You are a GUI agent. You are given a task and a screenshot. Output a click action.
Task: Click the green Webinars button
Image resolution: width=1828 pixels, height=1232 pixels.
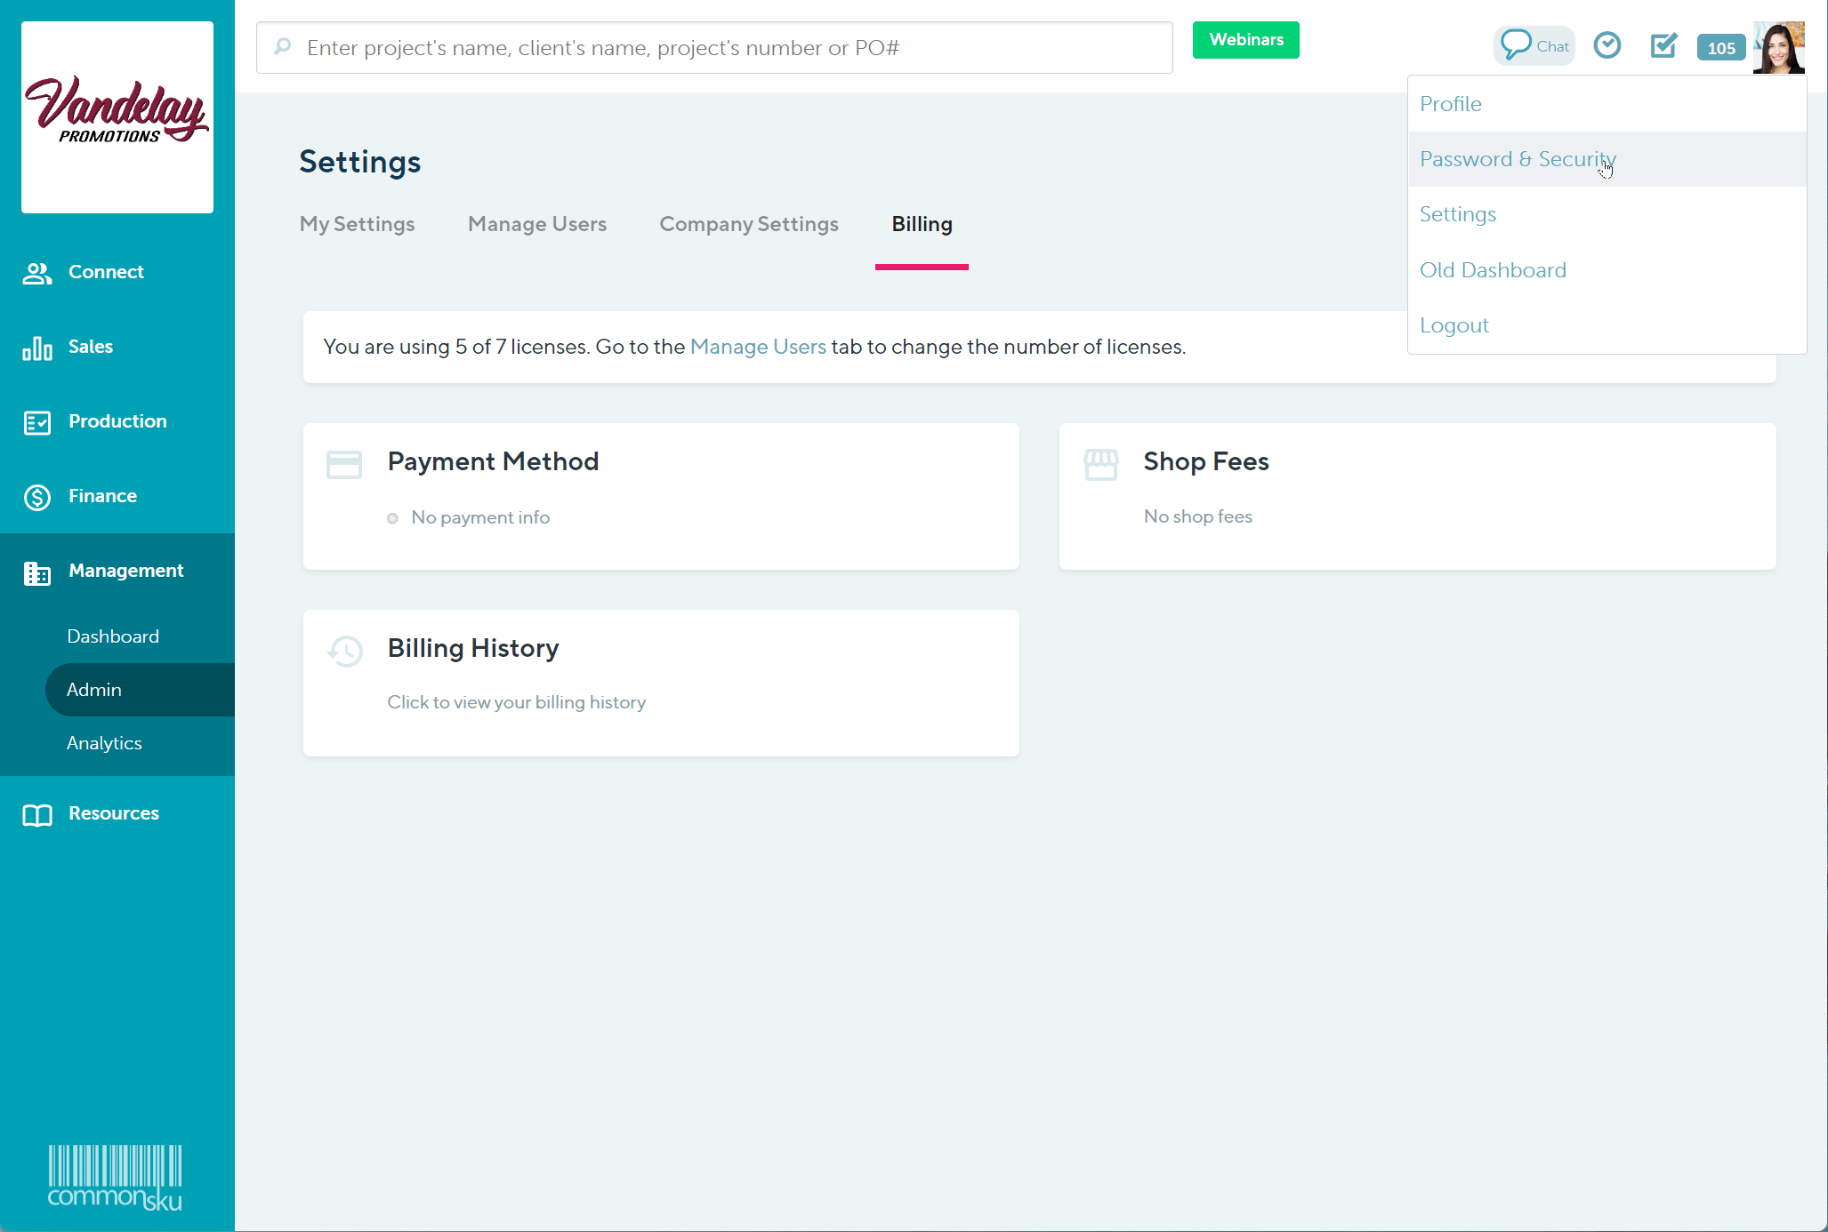coord(1245,39)
